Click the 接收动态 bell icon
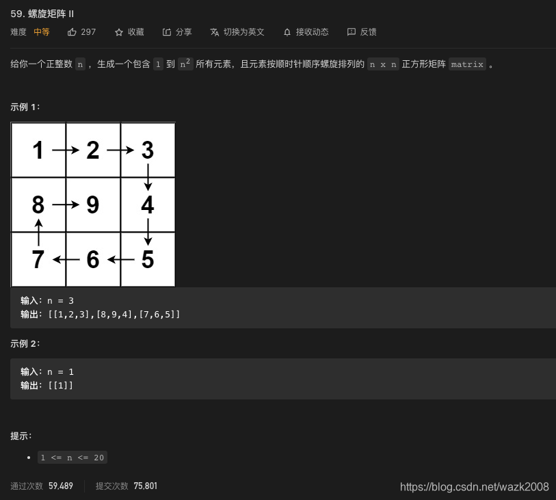The image size is (556, 500). pyautogui.click(x=287, y=31)
